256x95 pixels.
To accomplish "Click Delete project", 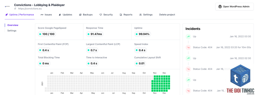I will click(167, 15).
